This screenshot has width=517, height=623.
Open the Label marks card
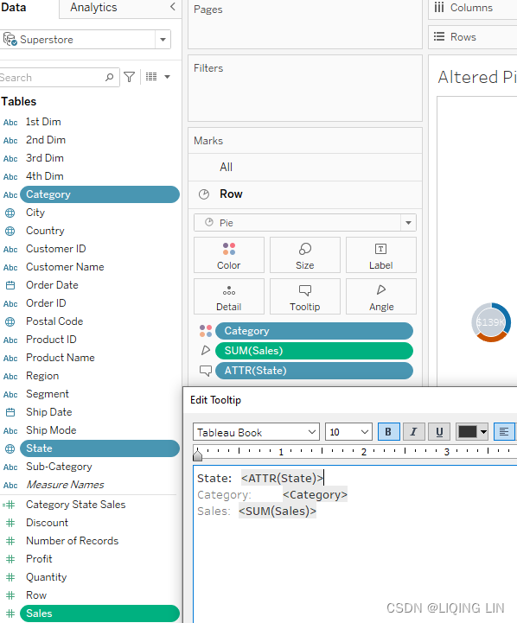pos(380,255)
